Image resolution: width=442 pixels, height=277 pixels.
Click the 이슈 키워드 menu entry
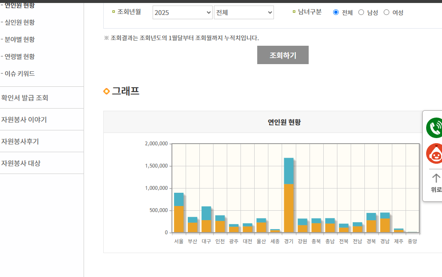click(x=20, y=74)
